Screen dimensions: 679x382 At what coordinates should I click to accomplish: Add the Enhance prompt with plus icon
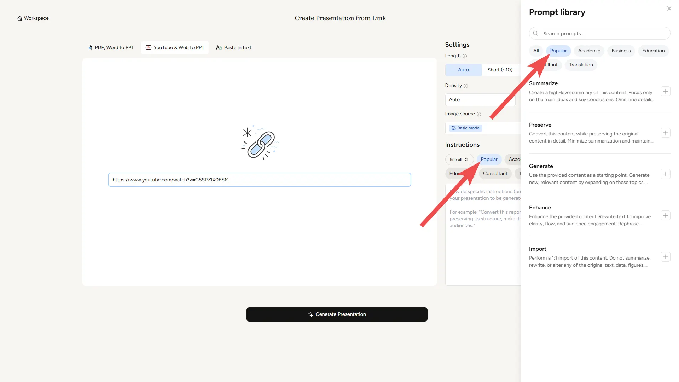pyautogui.click(x=665, y=216)
